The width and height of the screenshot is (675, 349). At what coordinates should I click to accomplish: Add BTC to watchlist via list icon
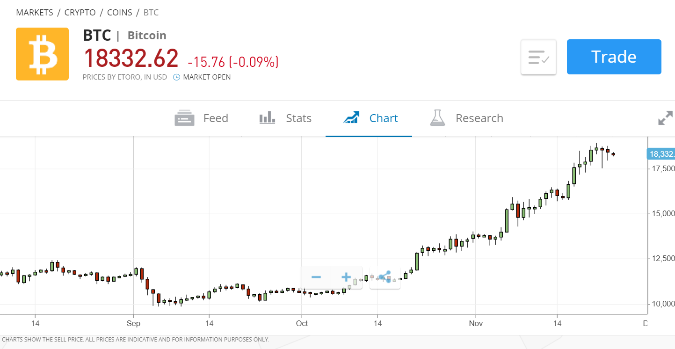pyautogui.click(x=538, y=57)
